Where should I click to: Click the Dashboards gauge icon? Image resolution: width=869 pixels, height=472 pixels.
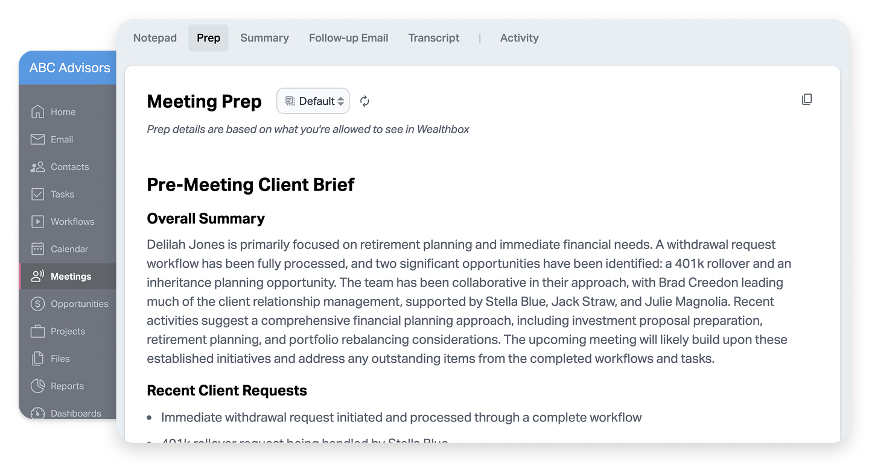[37, 413]
